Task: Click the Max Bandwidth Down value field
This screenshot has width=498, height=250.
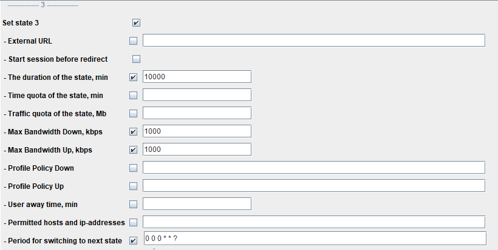Action: [x=197, y=131]
